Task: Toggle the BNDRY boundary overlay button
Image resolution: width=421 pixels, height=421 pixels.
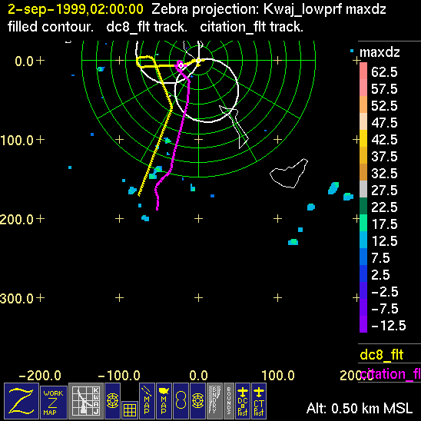Action: pyautogui.click(x=214, y=401)
